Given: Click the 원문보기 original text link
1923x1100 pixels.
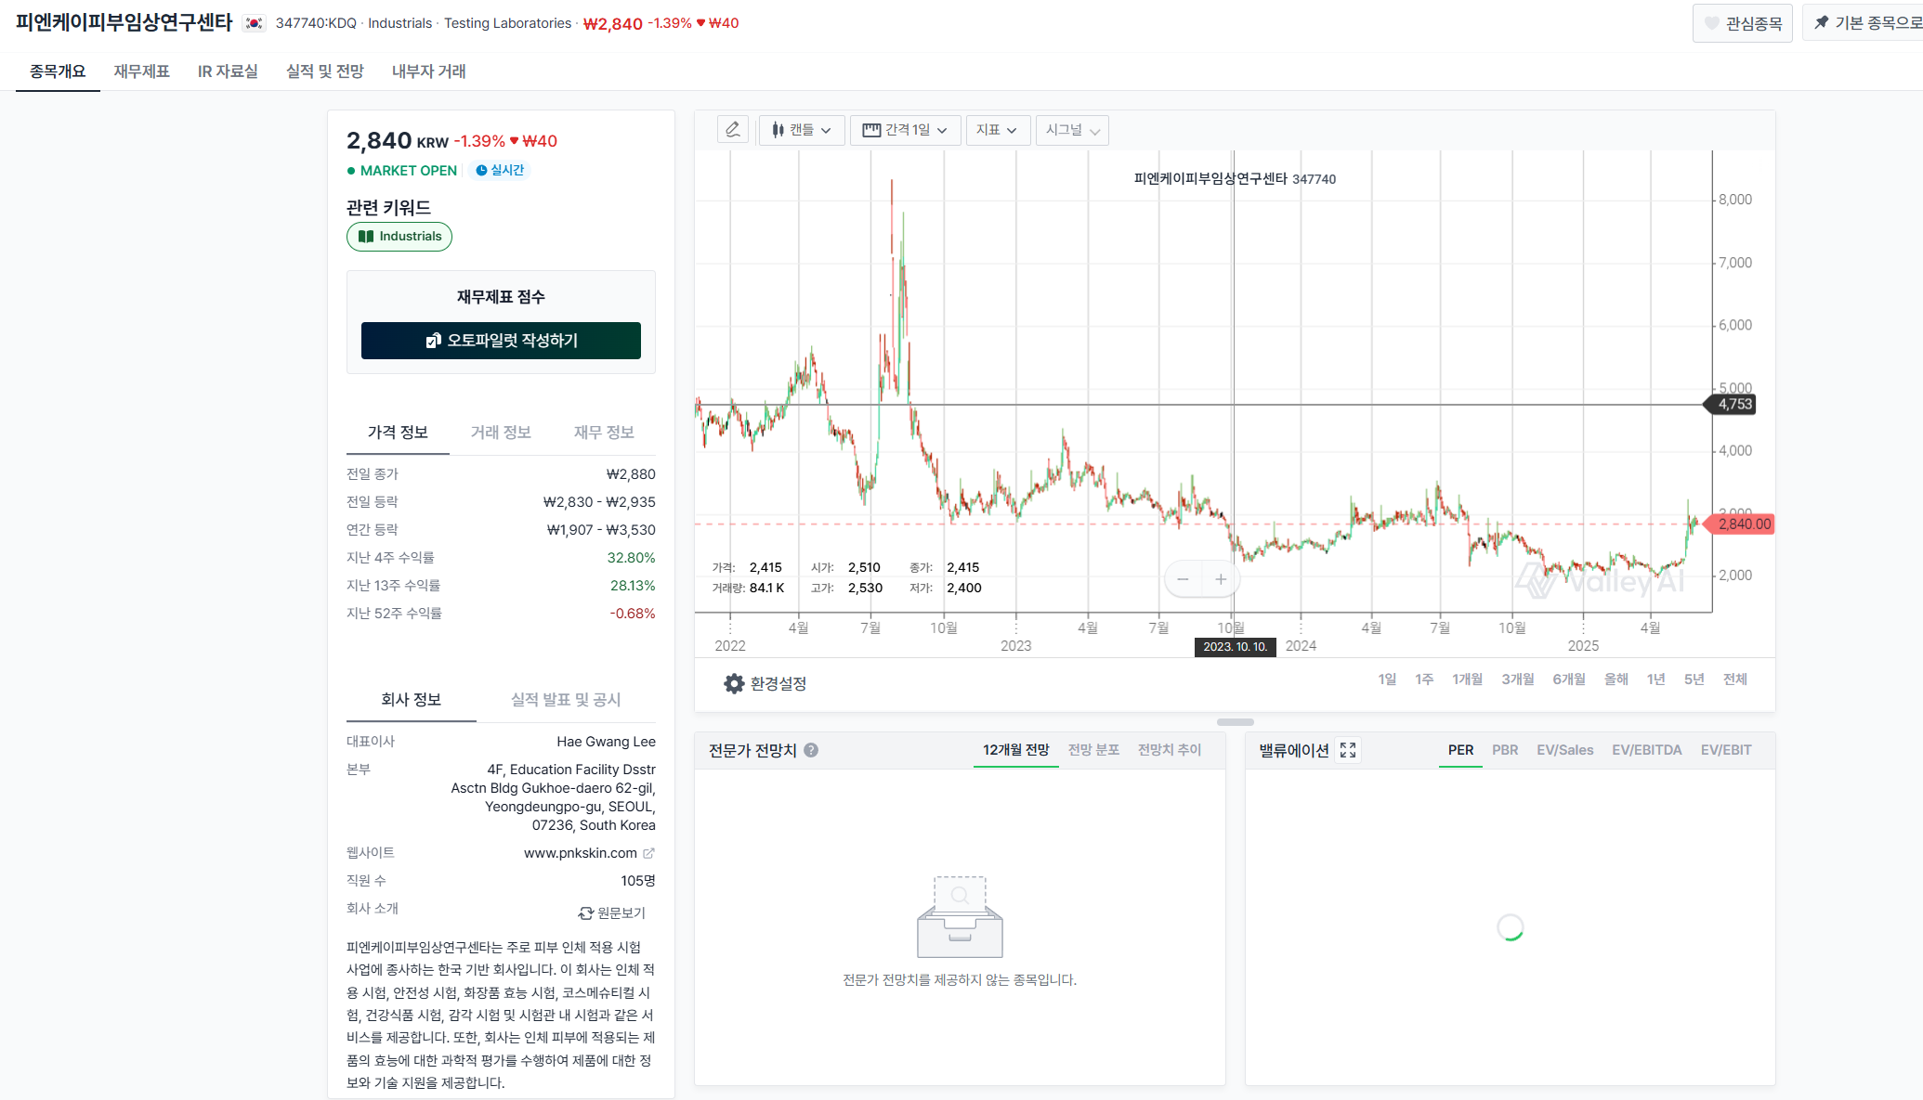Looking at the screenshot, I should pyautogui.click(x=621, y=913).
